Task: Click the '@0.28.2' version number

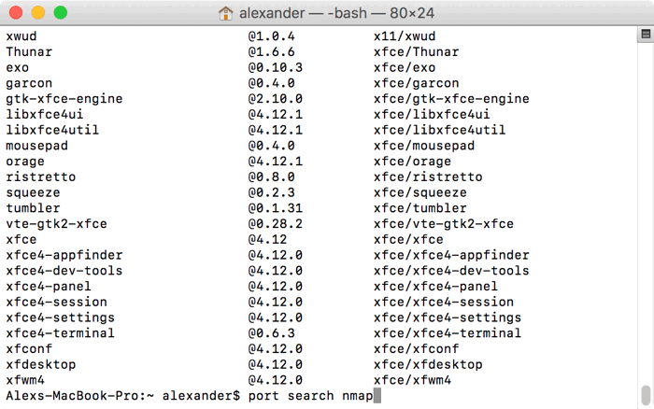Action: coord(275,224)
